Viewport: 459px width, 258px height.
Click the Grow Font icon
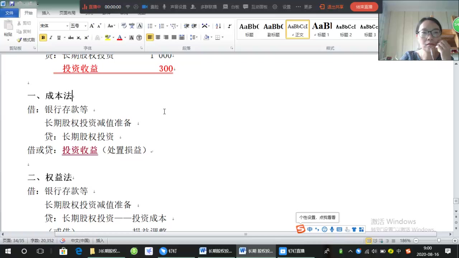coord(92,26)
